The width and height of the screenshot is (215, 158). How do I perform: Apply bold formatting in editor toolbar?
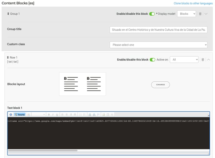tap(49, 115)
